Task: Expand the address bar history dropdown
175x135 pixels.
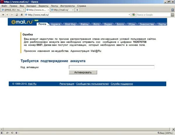Action: click(x=129, y=15)
